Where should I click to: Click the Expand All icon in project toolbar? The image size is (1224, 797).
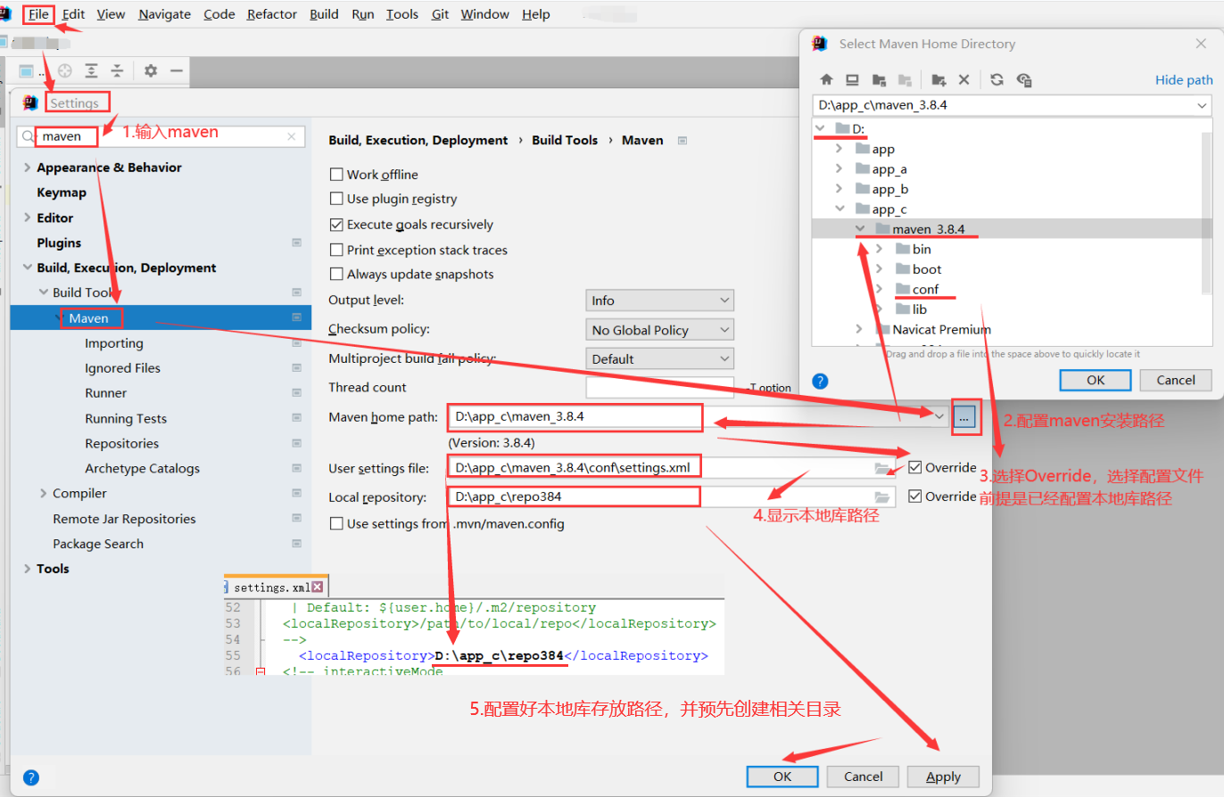coord(91,71)
